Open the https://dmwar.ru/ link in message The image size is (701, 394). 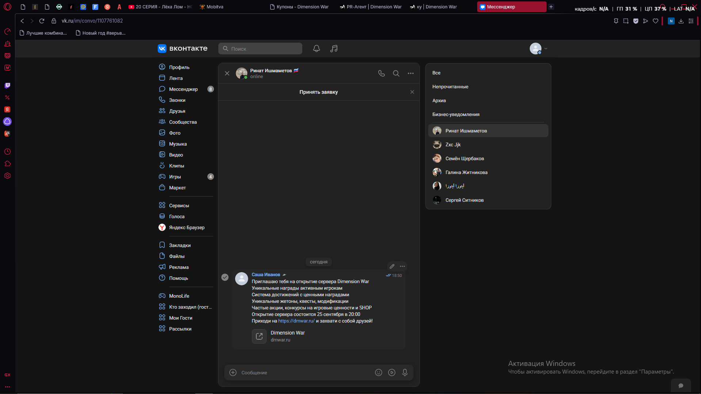tap(296, 321)
